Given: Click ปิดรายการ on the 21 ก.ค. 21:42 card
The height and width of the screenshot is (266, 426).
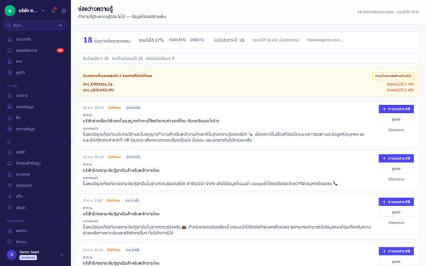Looking at the screenshot, I should point(396,223).
